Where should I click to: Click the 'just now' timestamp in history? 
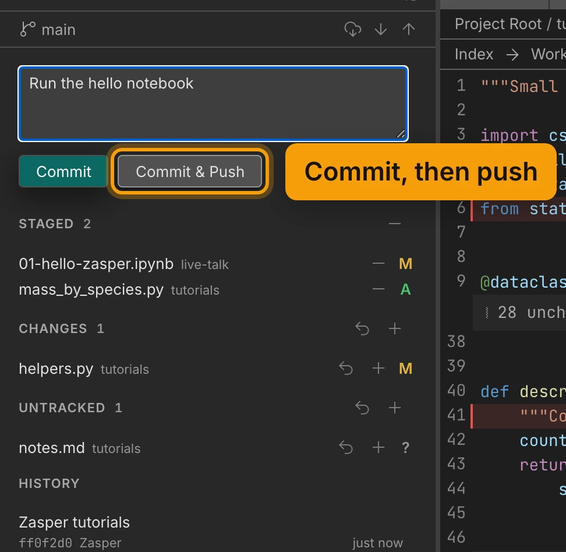click(377, 543)
